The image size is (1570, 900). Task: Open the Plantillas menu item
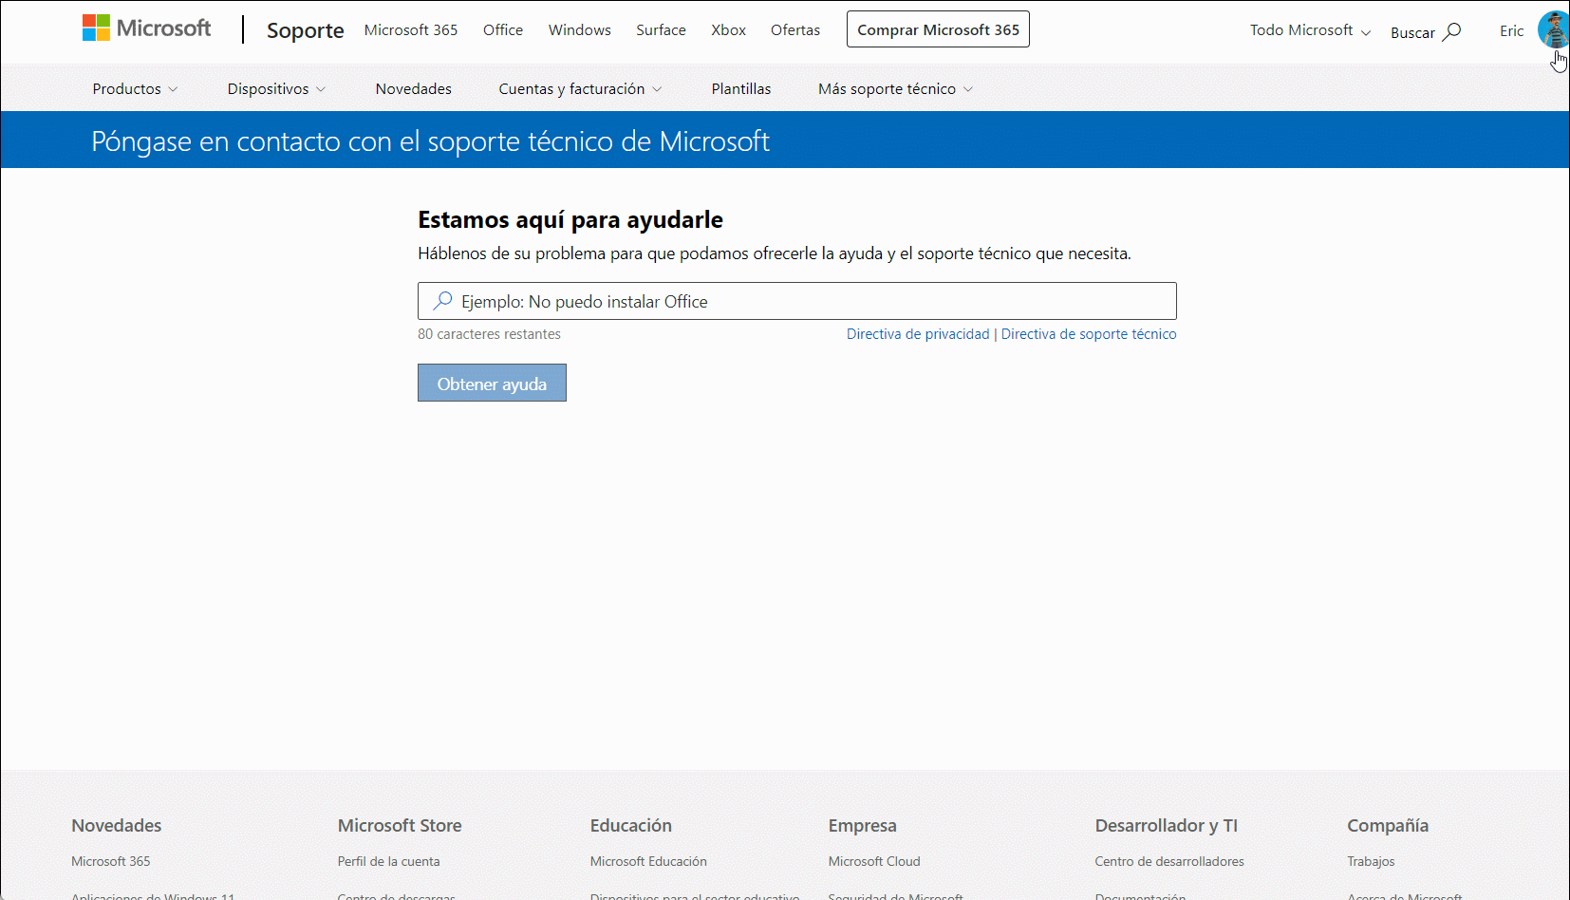[741, 88]
